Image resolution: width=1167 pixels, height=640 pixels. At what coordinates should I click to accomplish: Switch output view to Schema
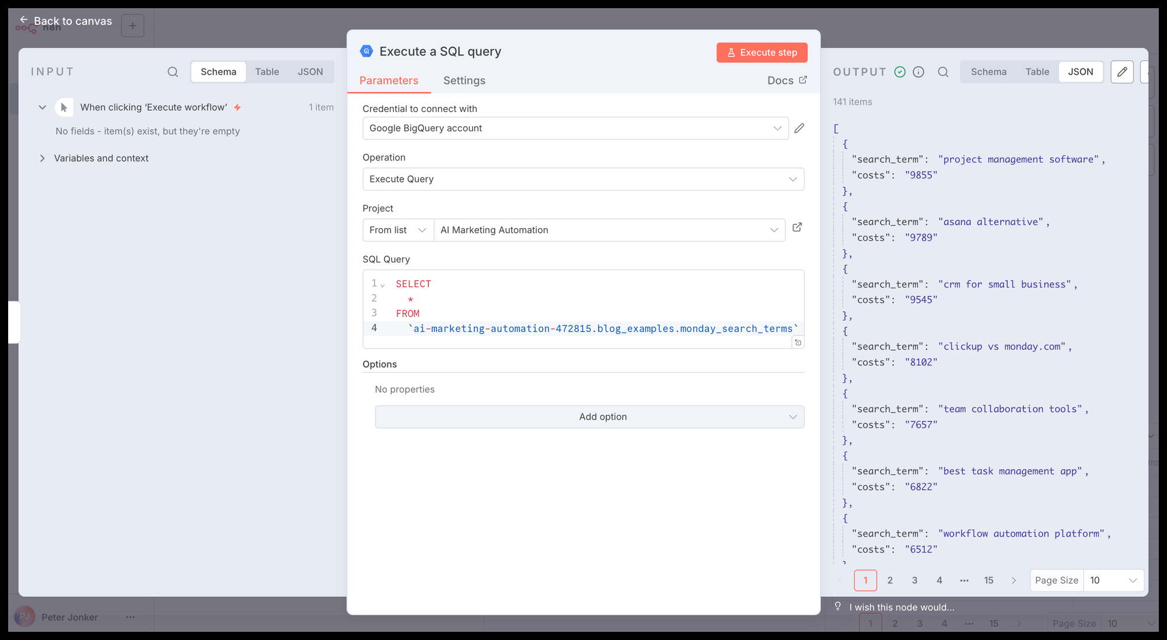pyautogui.click(x=988, y=72)
